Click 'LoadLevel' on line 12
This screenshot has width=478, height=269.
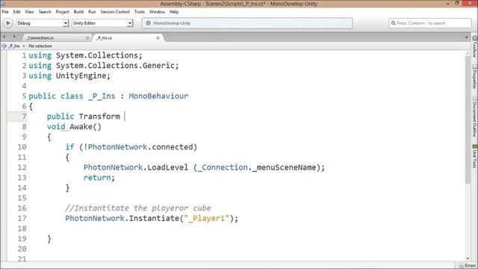click(167, 167)
